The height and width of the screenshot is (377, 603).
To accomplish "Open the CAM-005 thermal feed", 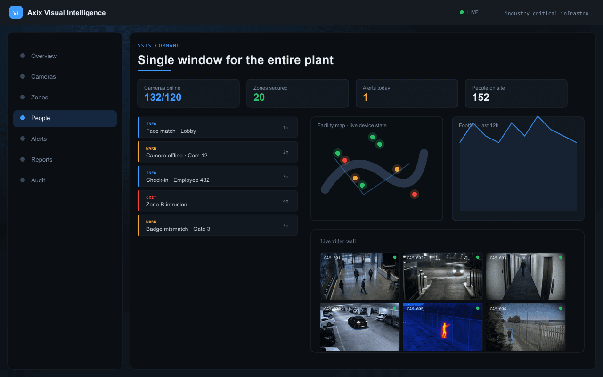I will pyautogui.click(x=443, y=327).
